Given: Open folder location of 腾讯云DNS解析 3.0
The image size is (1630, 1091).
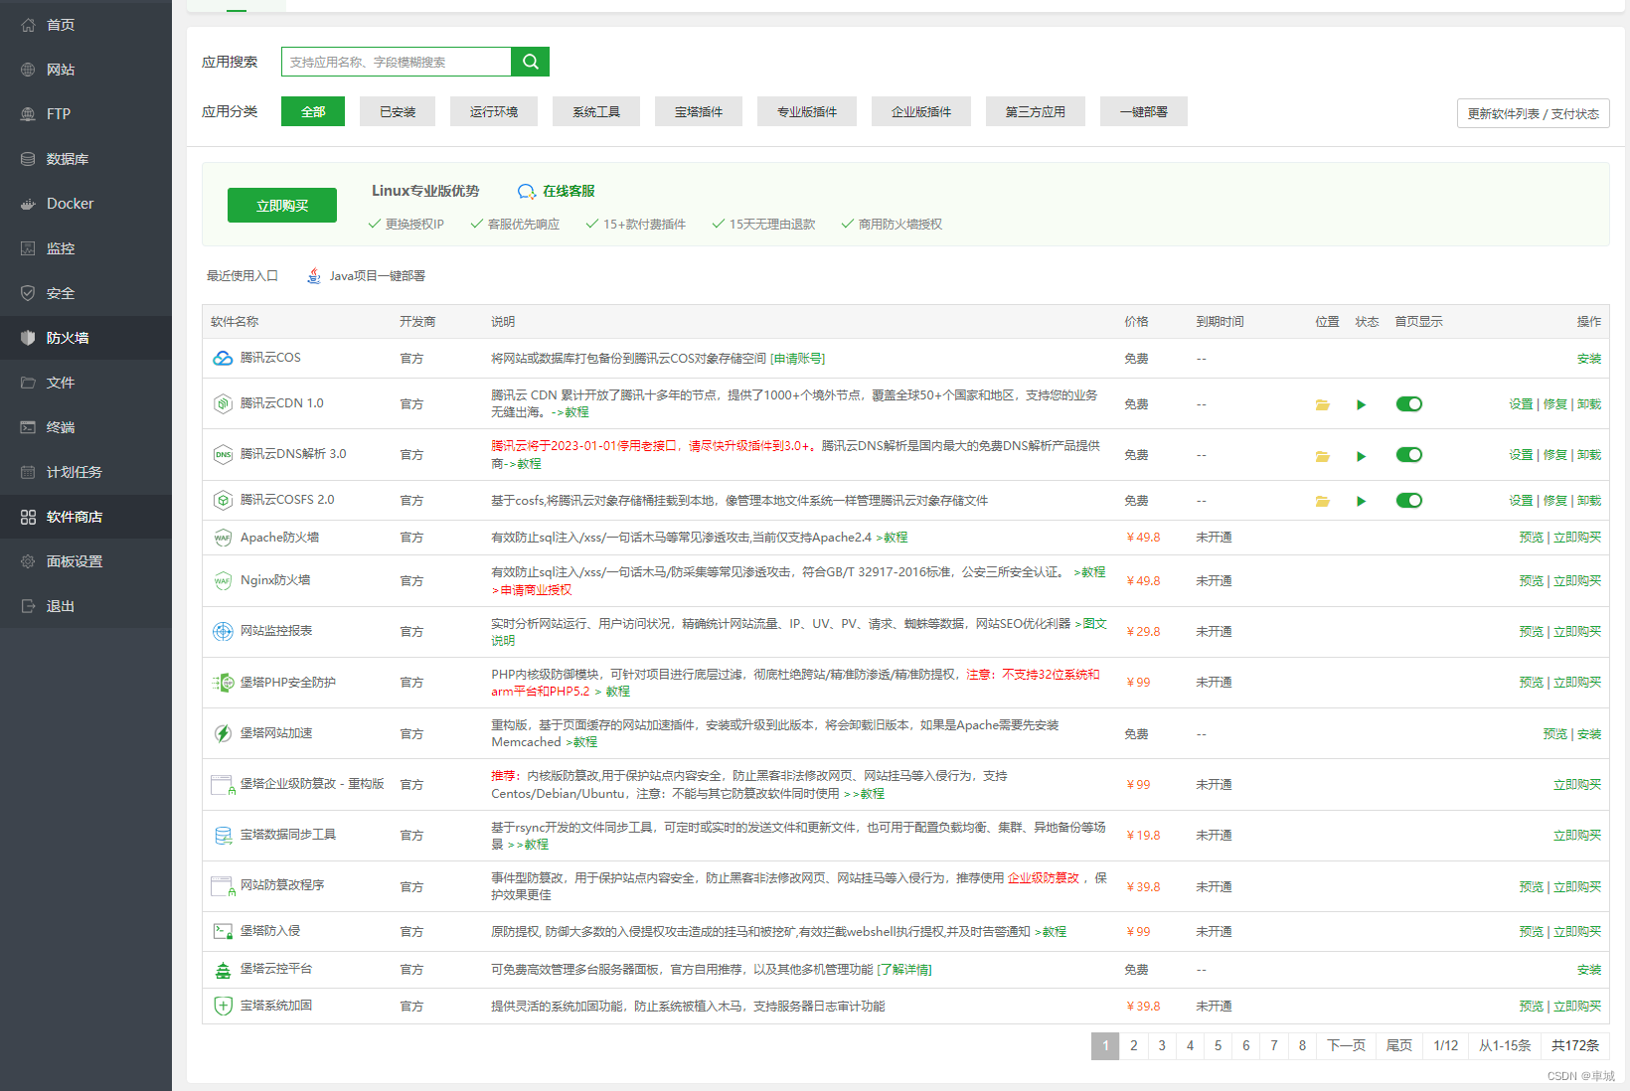Looking at the screenshot, I should click(1322, 456).
